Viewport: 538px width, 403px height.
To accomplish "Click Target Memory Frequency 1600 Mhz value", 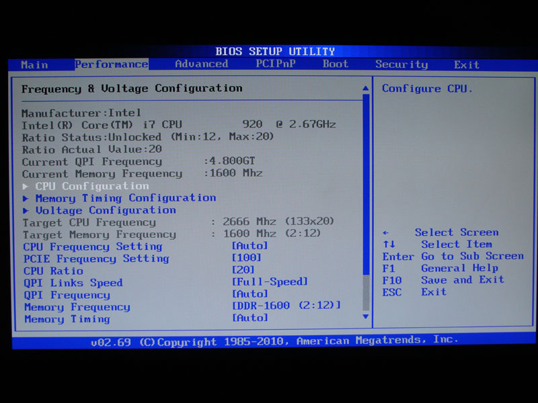I will [x=272, y=234].
